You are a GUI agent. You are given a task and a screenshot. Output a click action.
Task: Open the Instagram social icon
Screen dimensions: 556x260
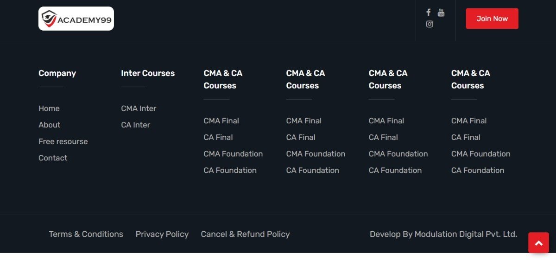click(x=430, y=24)
